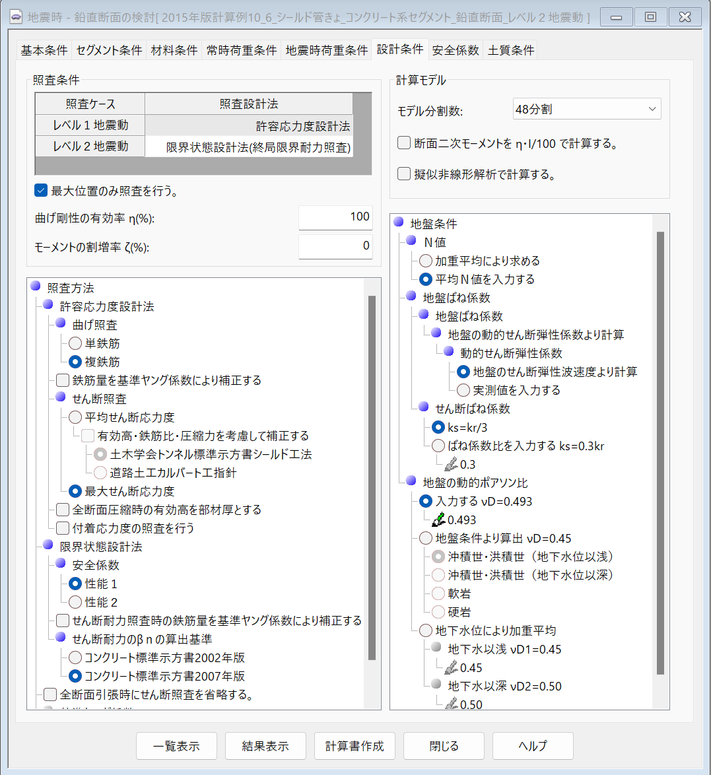Click the 限界状態設計法 tree node bullet icon
711x775 pixels.
(48, 546)
